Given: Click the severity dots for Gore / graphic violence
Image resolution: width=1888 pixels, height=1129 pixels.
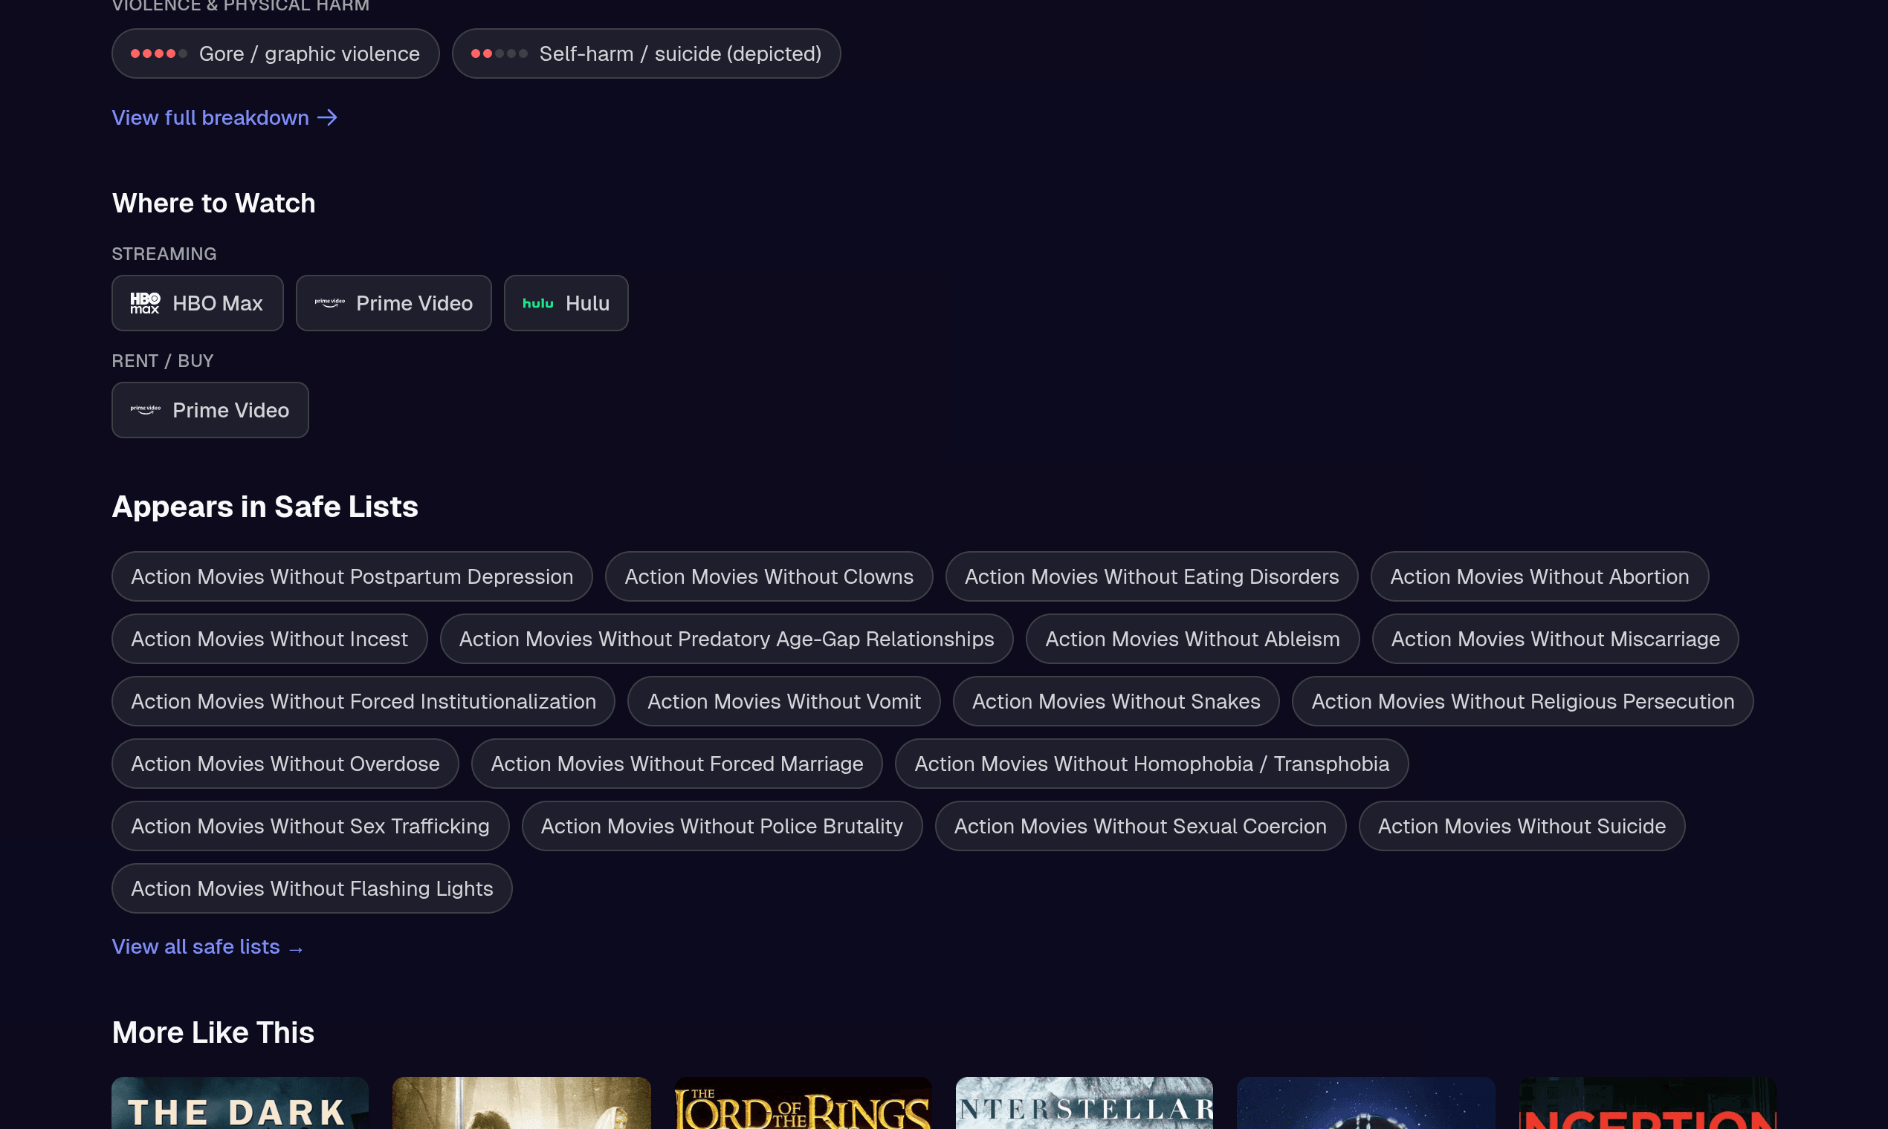Looking at the screenshot, I should [158, 53].
